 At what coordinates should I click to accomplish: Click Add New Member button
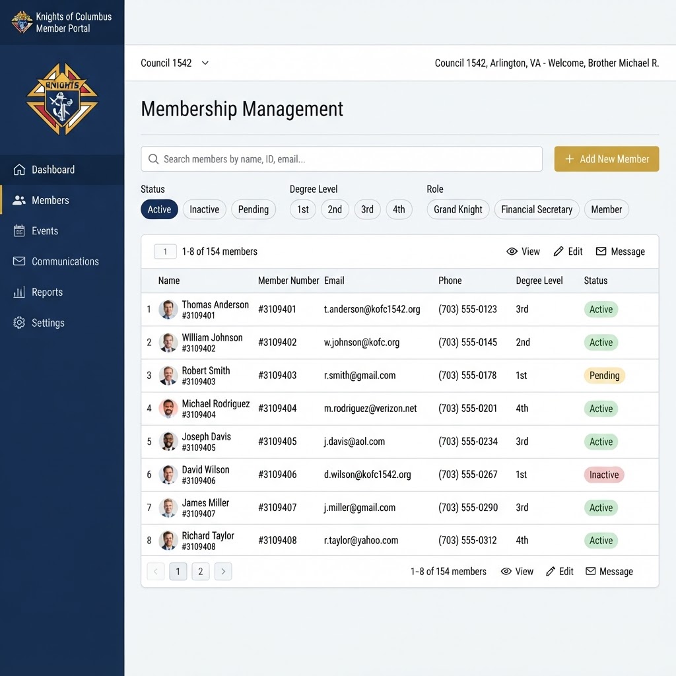tap(607, 159)
